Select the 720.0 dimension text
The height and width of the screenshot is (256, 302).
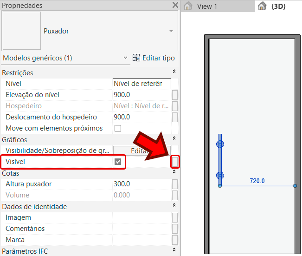click(x=256, y=181)
